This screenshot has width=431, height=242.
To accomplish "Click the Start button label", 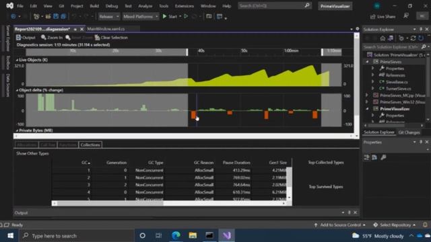I will tap(172, 17).
